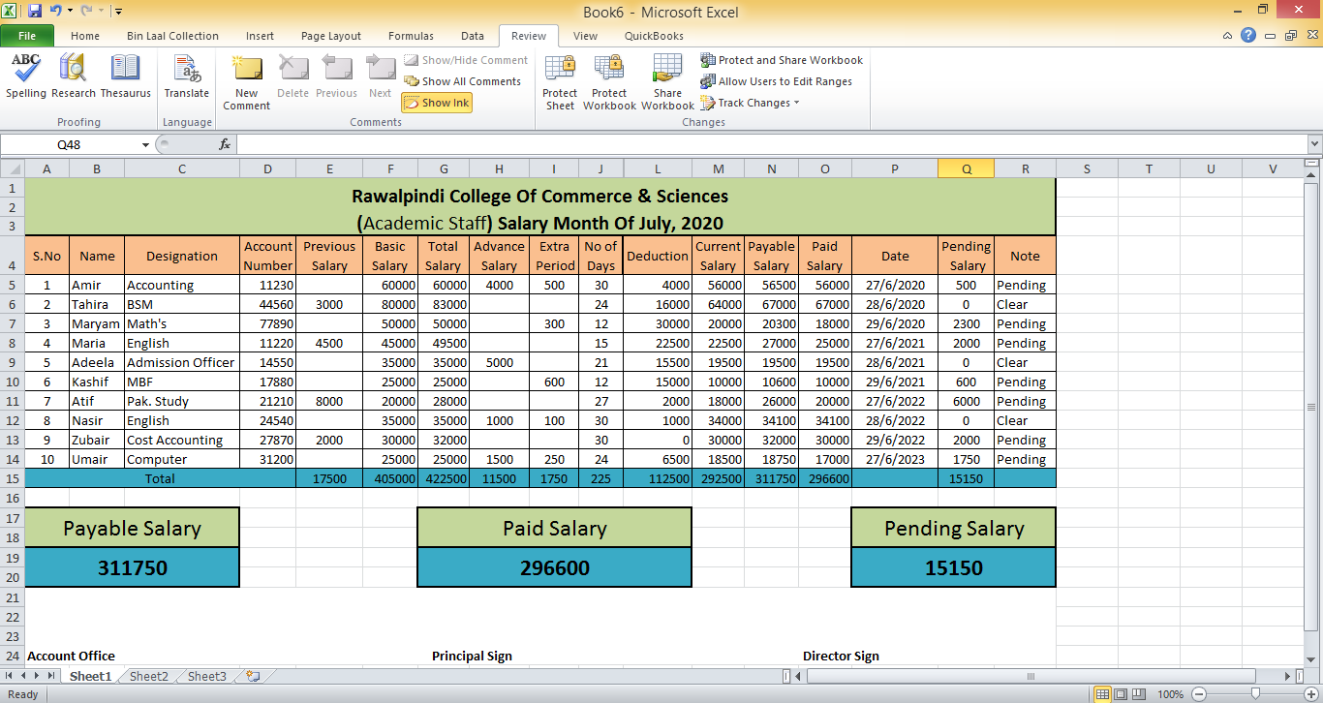Click Protect and Share Workbook
Image resolution: width=1323 pixels, height=703 pixels.
pos(781,59)
